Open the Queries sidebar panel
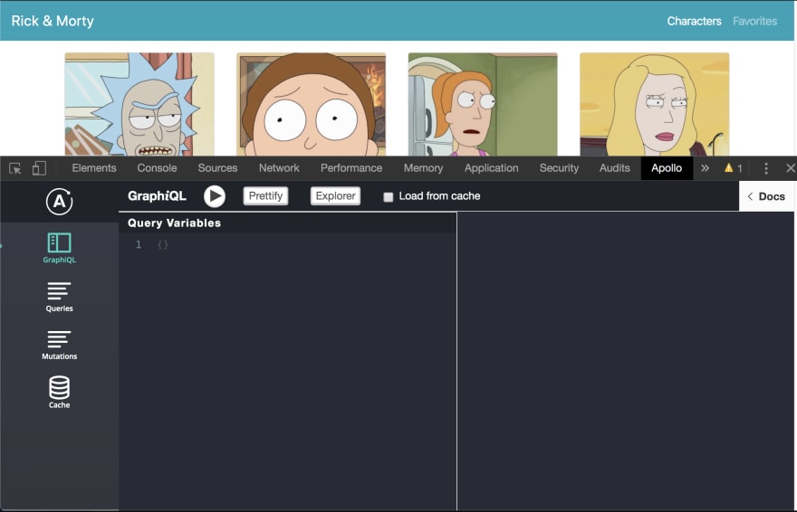The width and height of the screenshot is (797, 512). coord(60,297)
